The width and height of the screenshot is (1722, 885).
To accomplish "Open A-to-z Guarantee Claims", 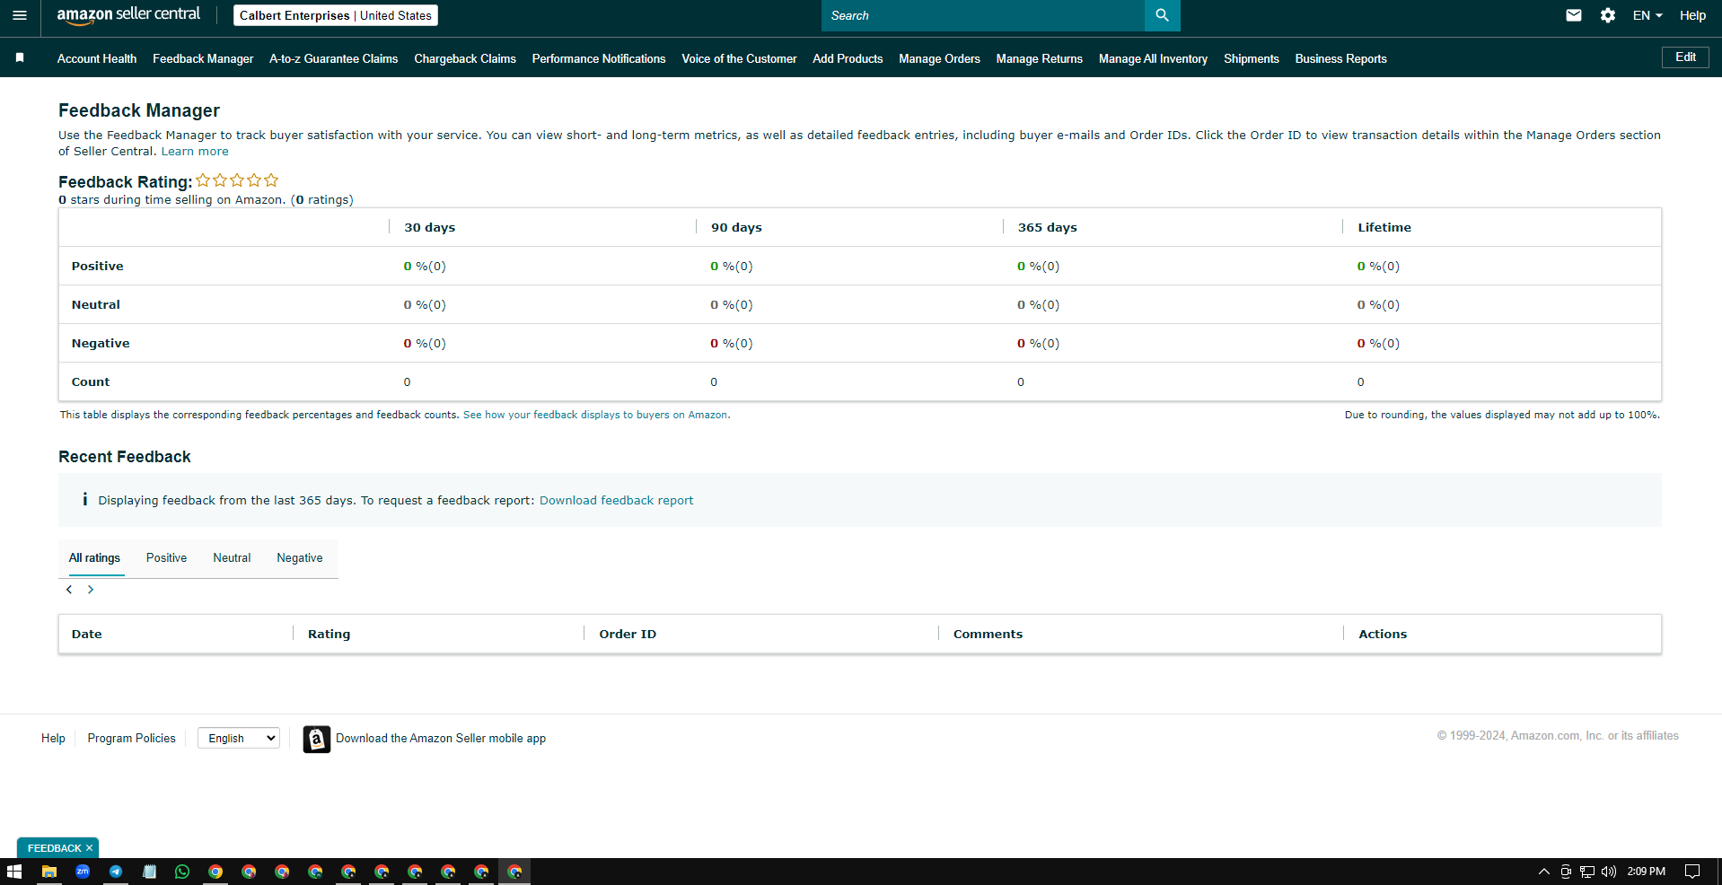I will pyautogui.click(x=334, y=58).
